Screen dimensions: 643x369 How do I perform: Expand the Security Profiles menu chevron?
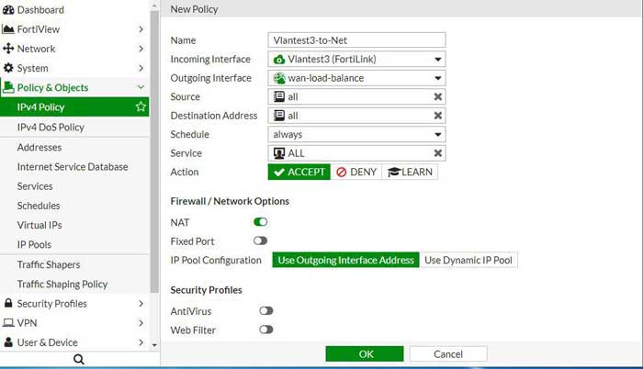(141, 304)
